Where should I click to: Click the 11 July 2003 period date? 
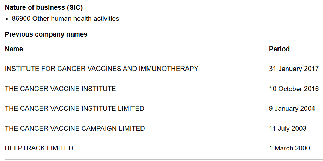[288, 129]
